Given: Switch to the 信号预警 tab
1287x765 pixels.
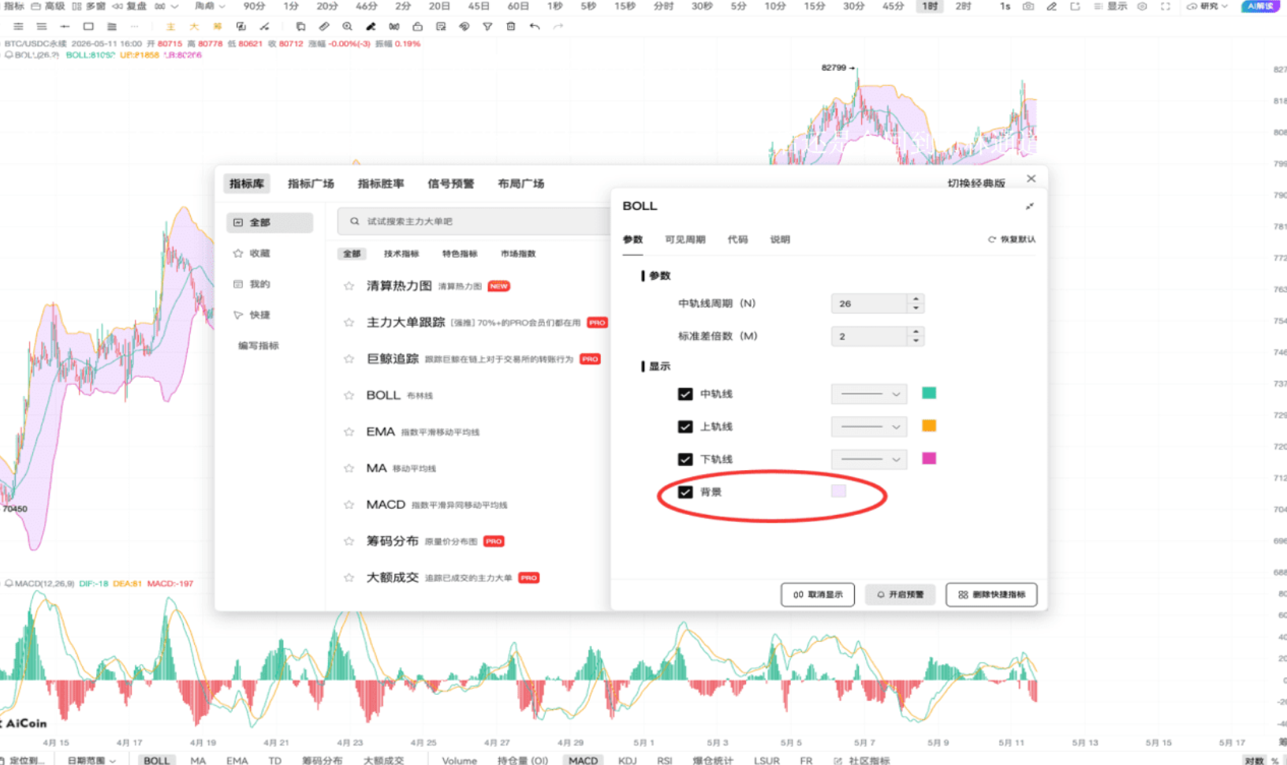Looking at the screenshot, I should [451, 184].
